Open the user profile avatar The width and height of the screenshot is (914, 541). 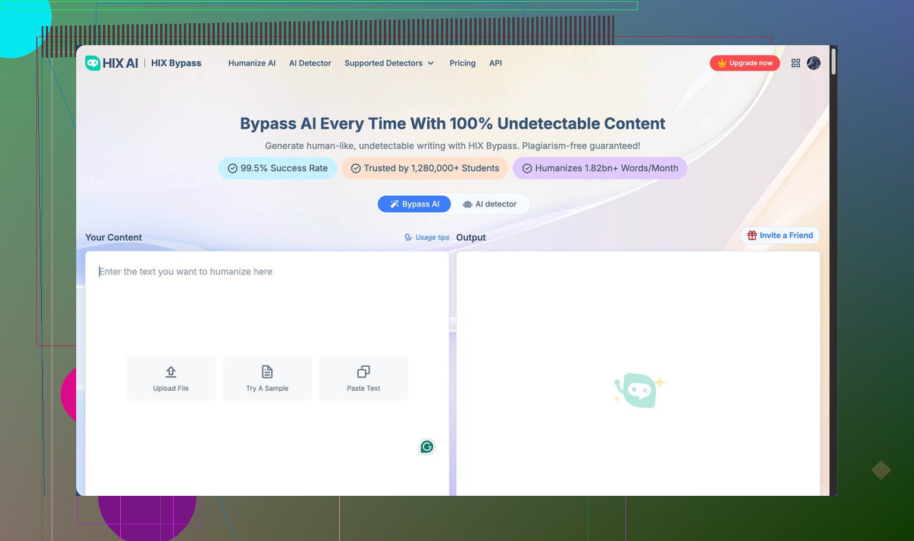(x=813, y=63)
